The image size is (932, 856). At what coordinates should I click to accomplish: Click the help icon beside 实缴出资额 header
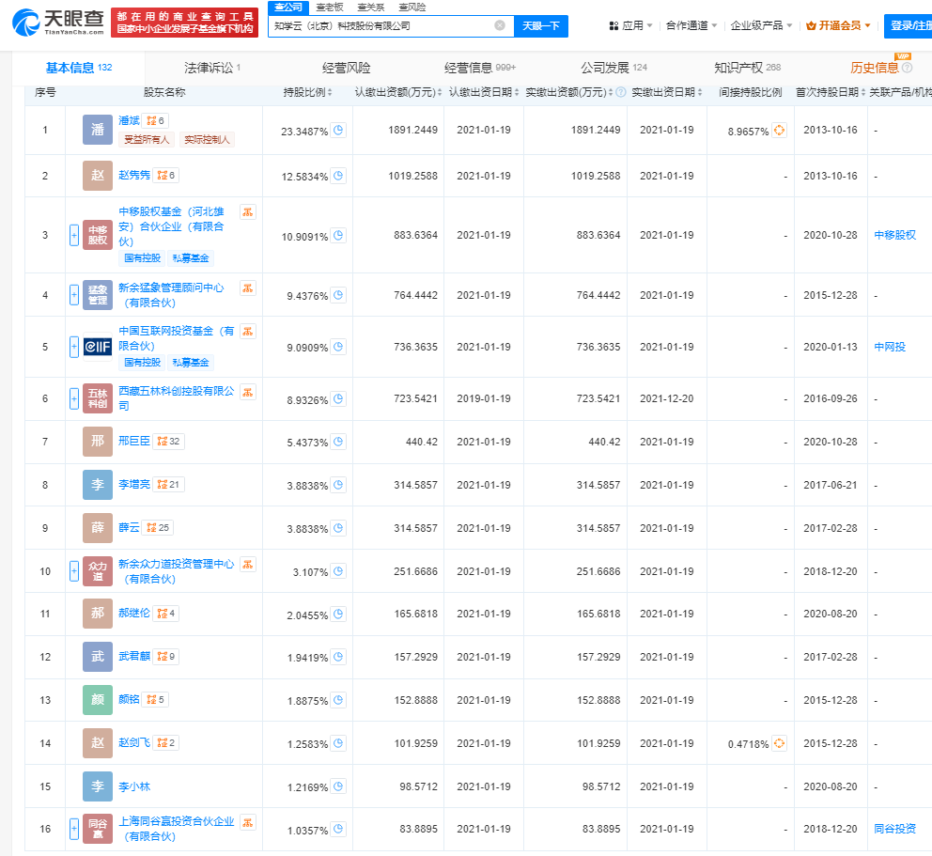pos(620,92)
